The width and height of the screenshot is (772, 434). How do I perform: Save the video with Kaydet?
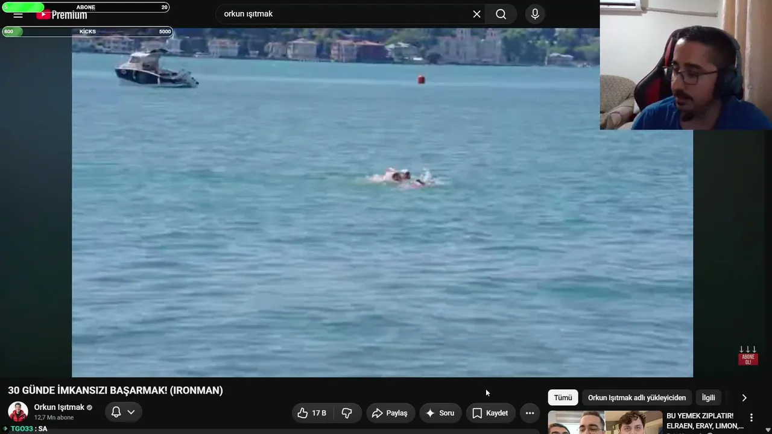tap(490, 413)
